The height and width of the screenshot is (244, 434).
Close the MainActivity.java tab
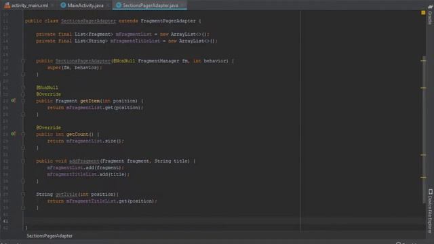click(x=108, y=5)
